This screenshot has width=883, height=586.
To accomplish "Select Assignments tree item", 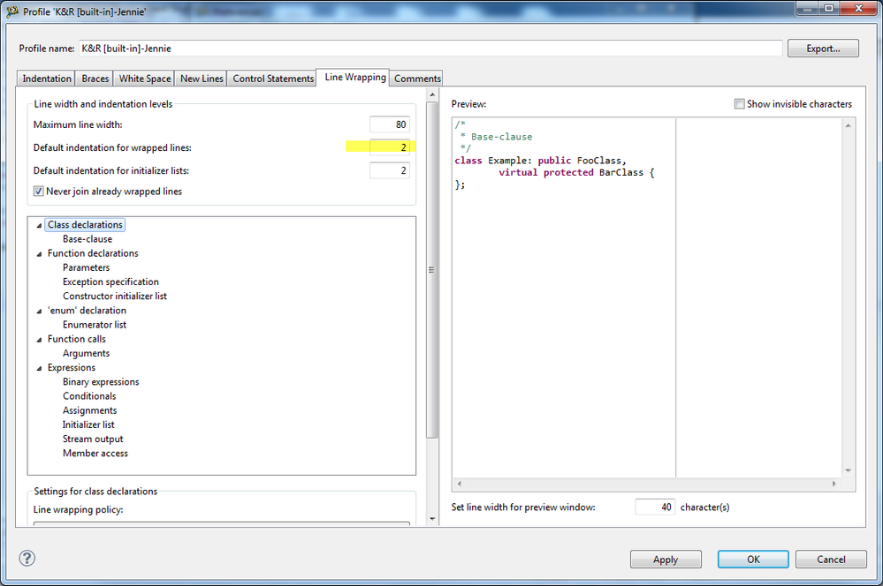I will pos(90,410).
